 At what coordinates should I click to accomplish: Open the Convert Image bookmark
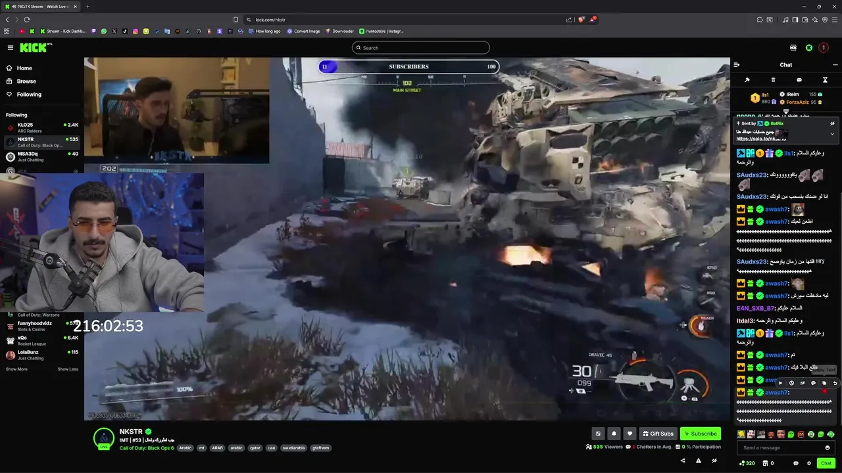[x=303, y=31]
